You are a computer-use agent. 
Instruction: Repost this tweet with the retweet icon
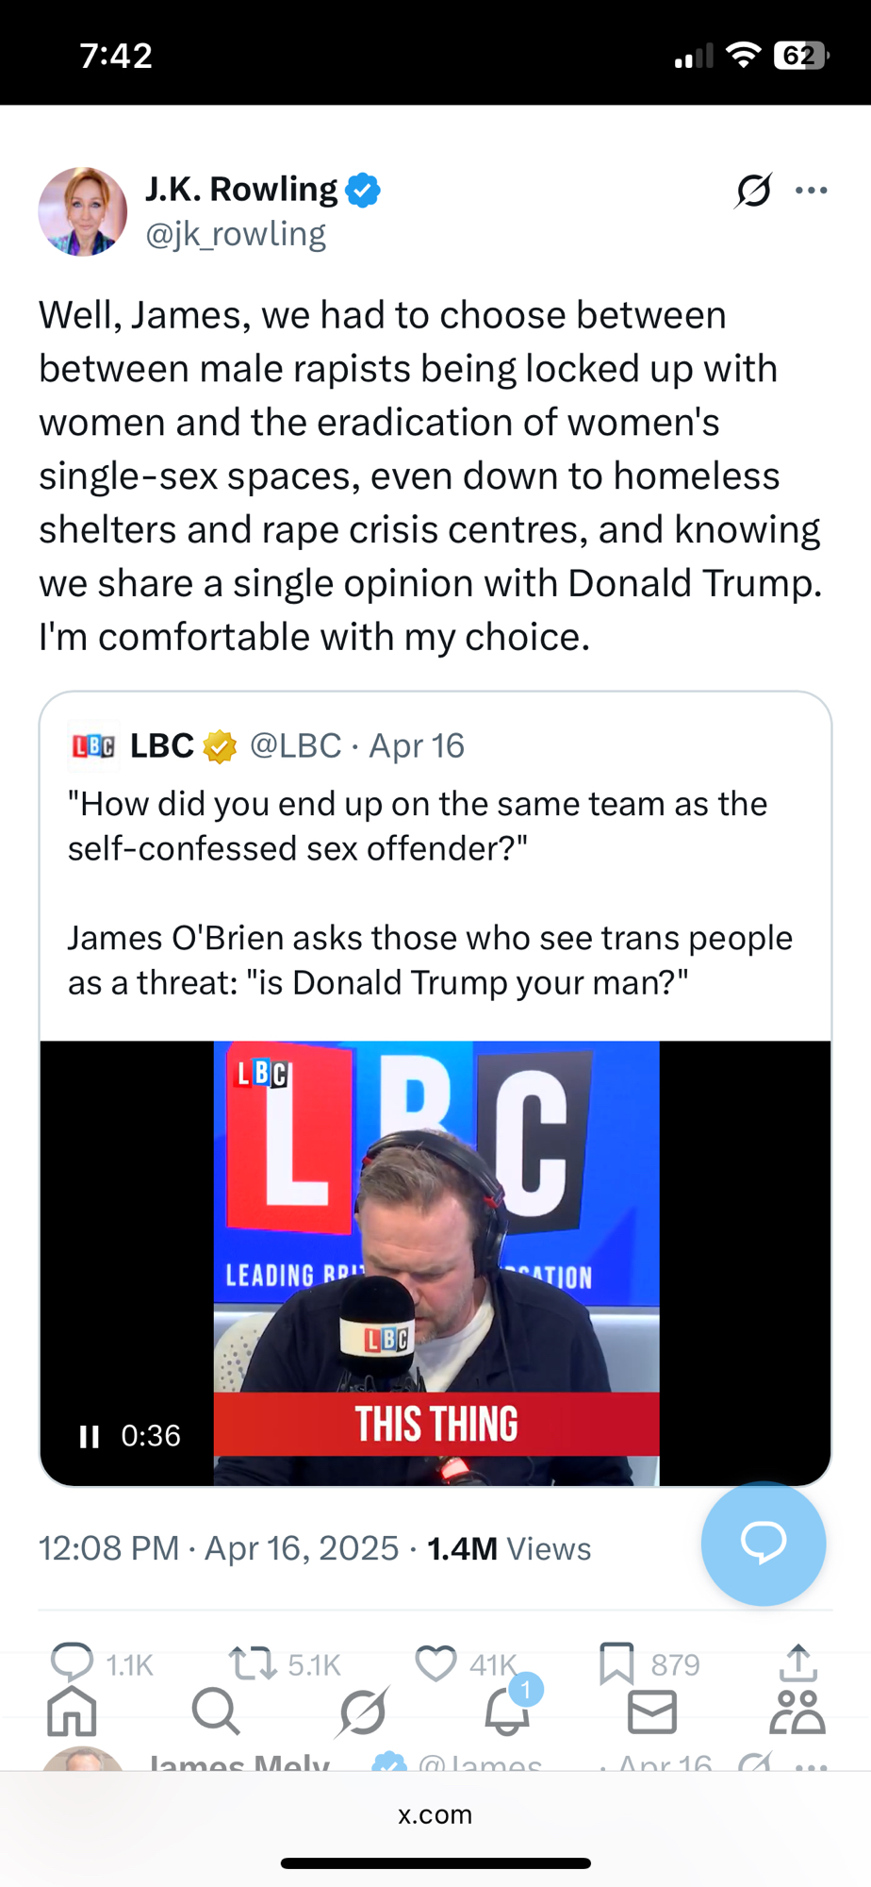[252, 1663]
